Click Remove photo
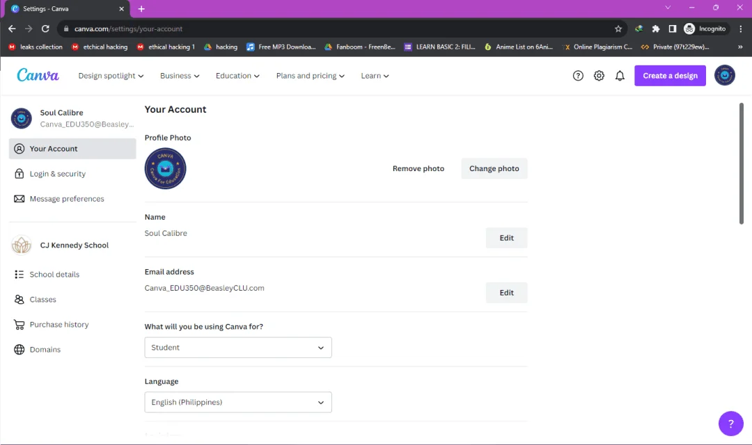The width and height of the screenshot is (752, 445). click(x=418, y=168)
